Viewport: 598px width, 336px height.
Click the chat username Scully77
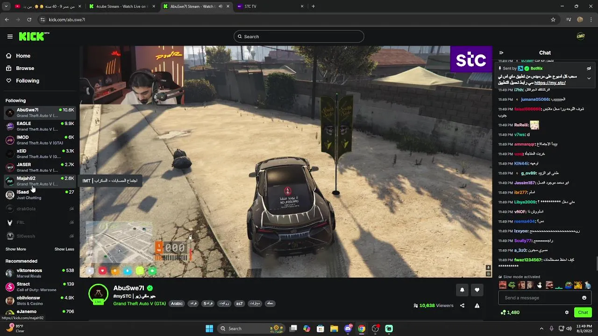coord(523,241)
